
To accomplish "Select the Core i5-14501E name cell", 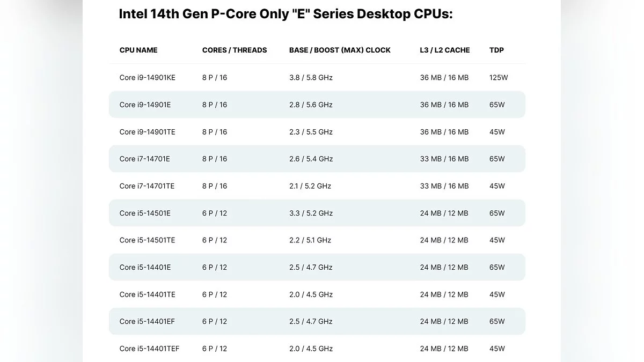I will pos(145,213).
